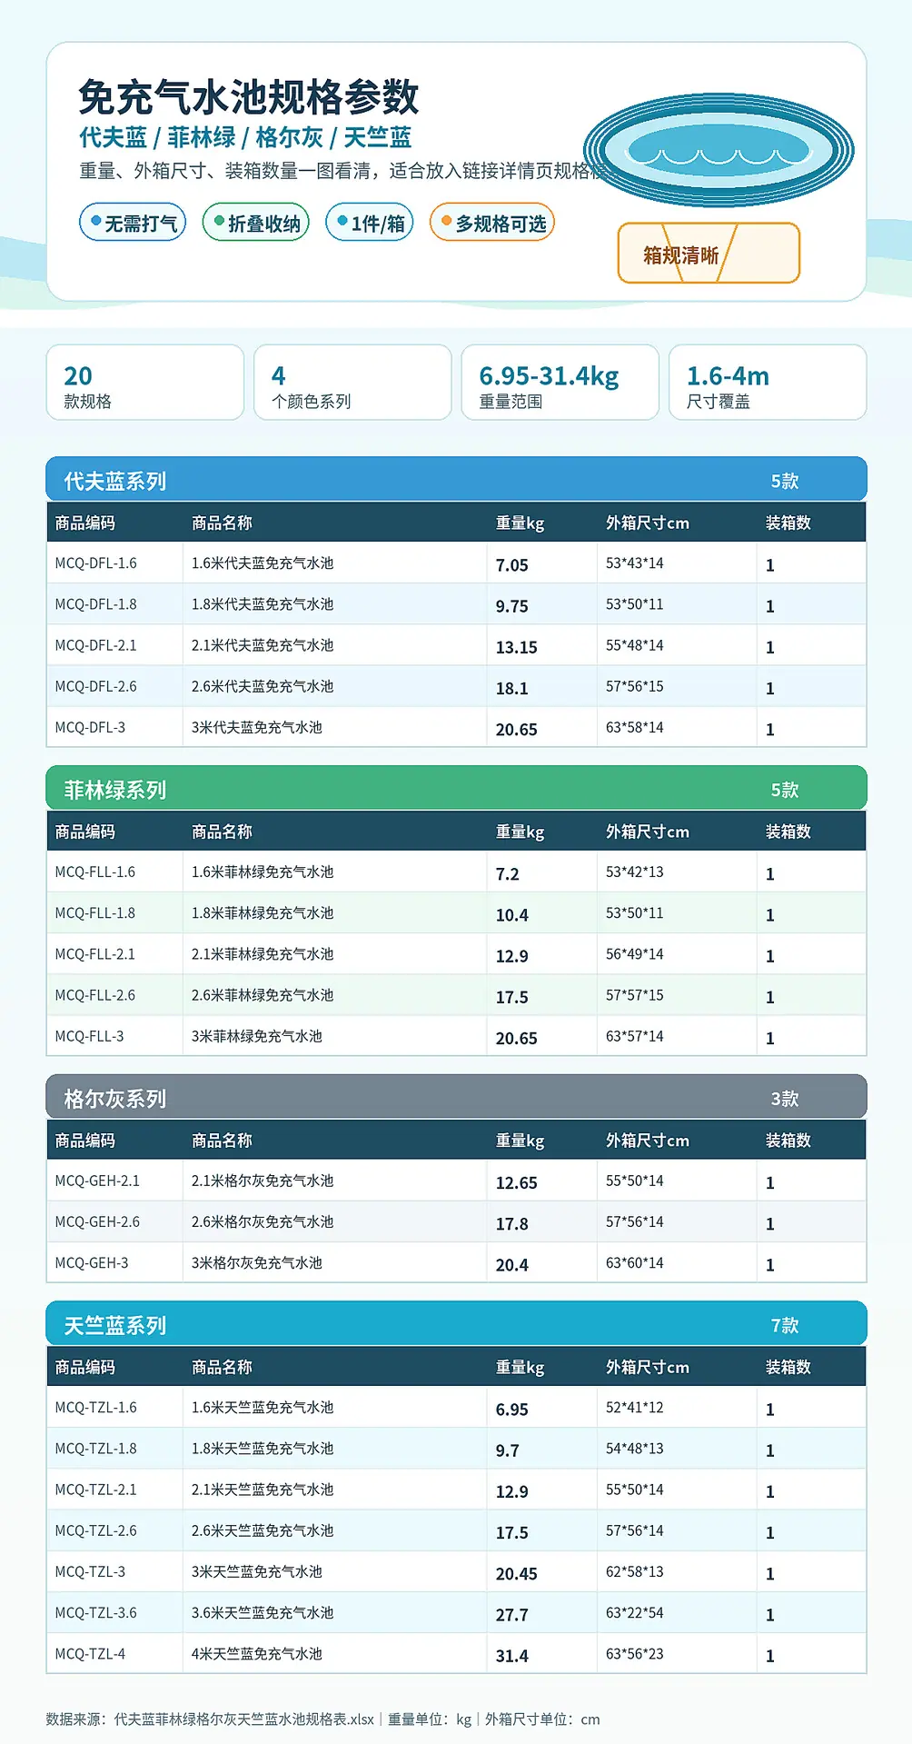Viewport: 912px width, 1744px height.
Task: Click the blue dot beside 无需打气
Action: (x=95, y=221)
